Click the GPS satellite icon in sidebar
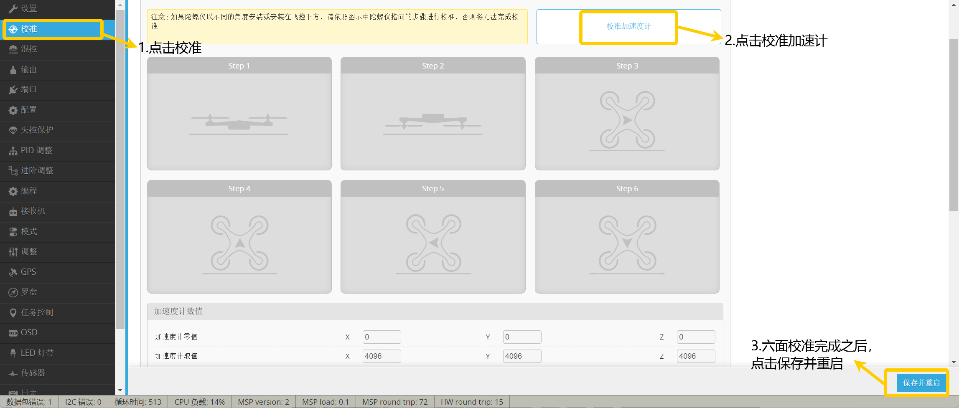The height and width of the screenshot is (408, 959). pos(13,272)
